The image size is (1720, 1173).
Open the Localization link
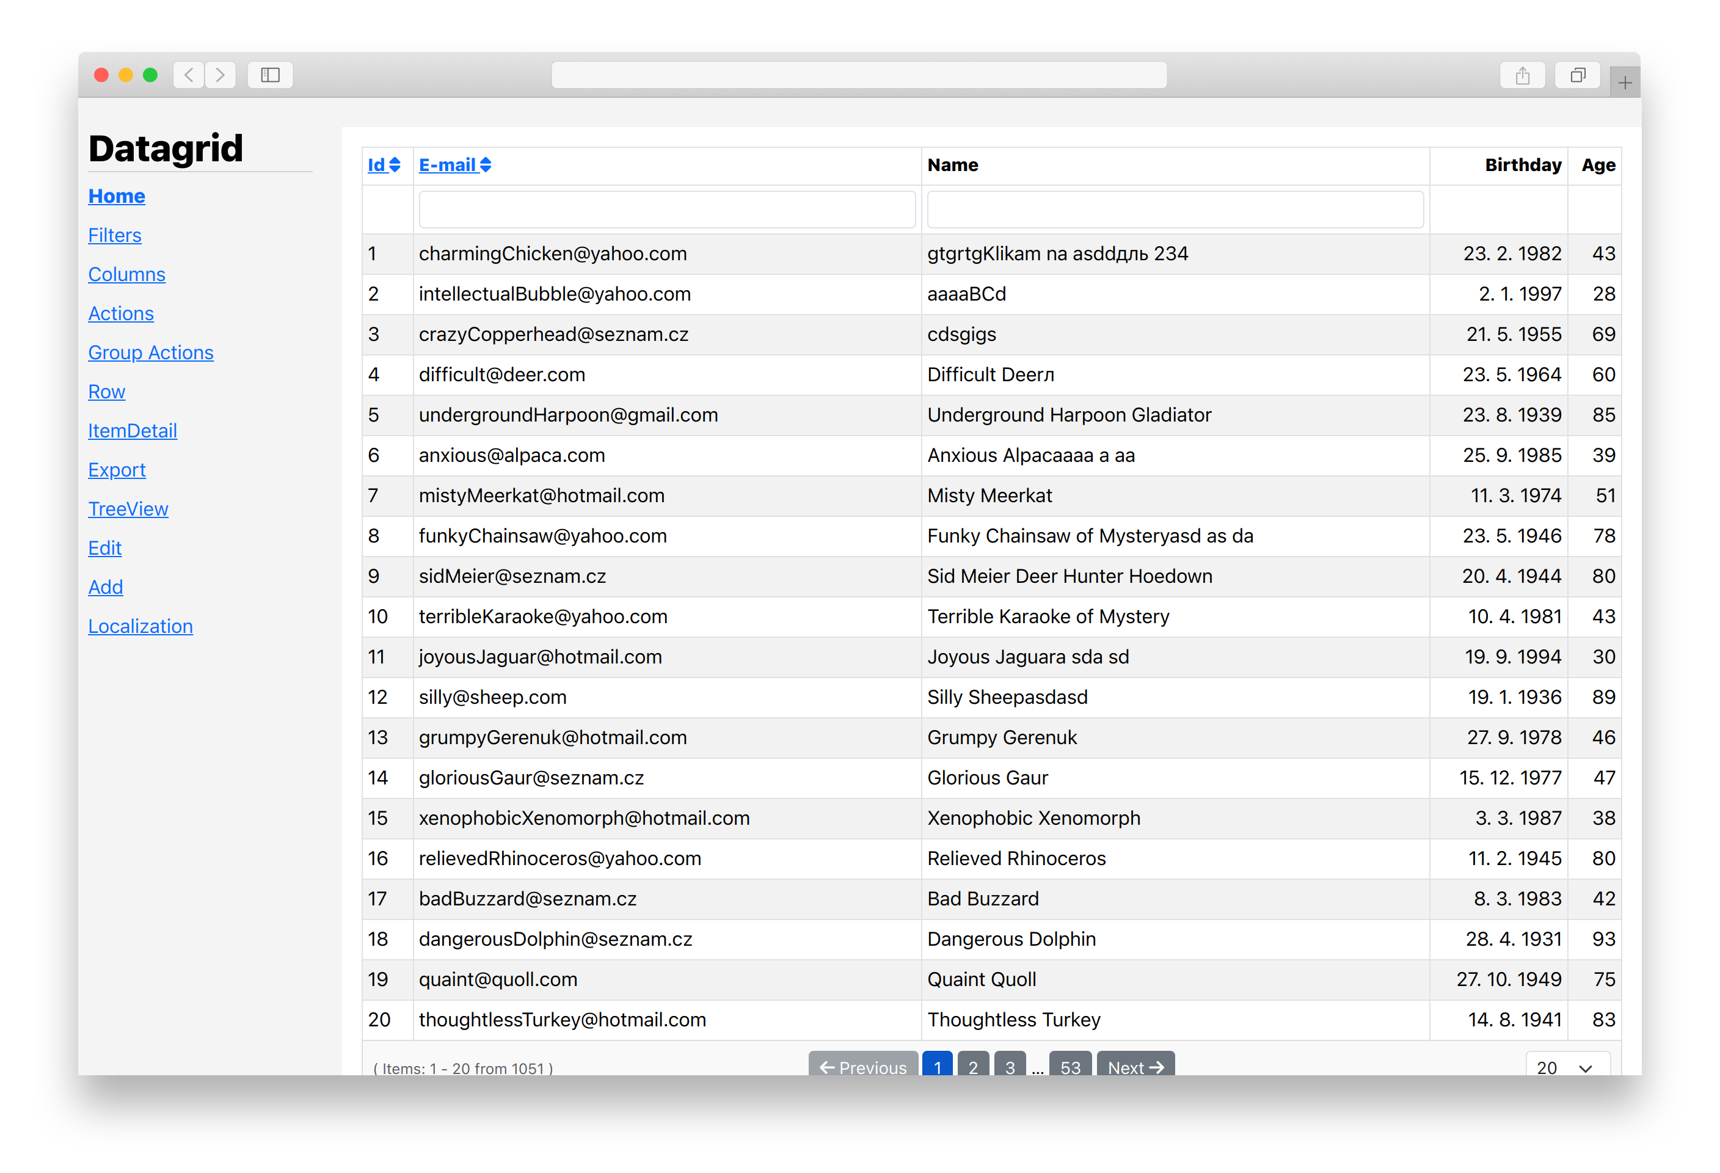click(140, 627)
